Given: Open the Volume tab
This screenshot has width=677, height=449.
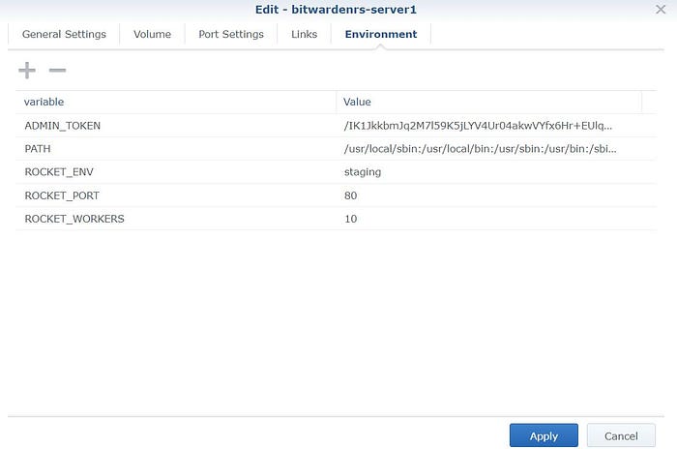Looking at the screenshot, I should pos(152,34).
